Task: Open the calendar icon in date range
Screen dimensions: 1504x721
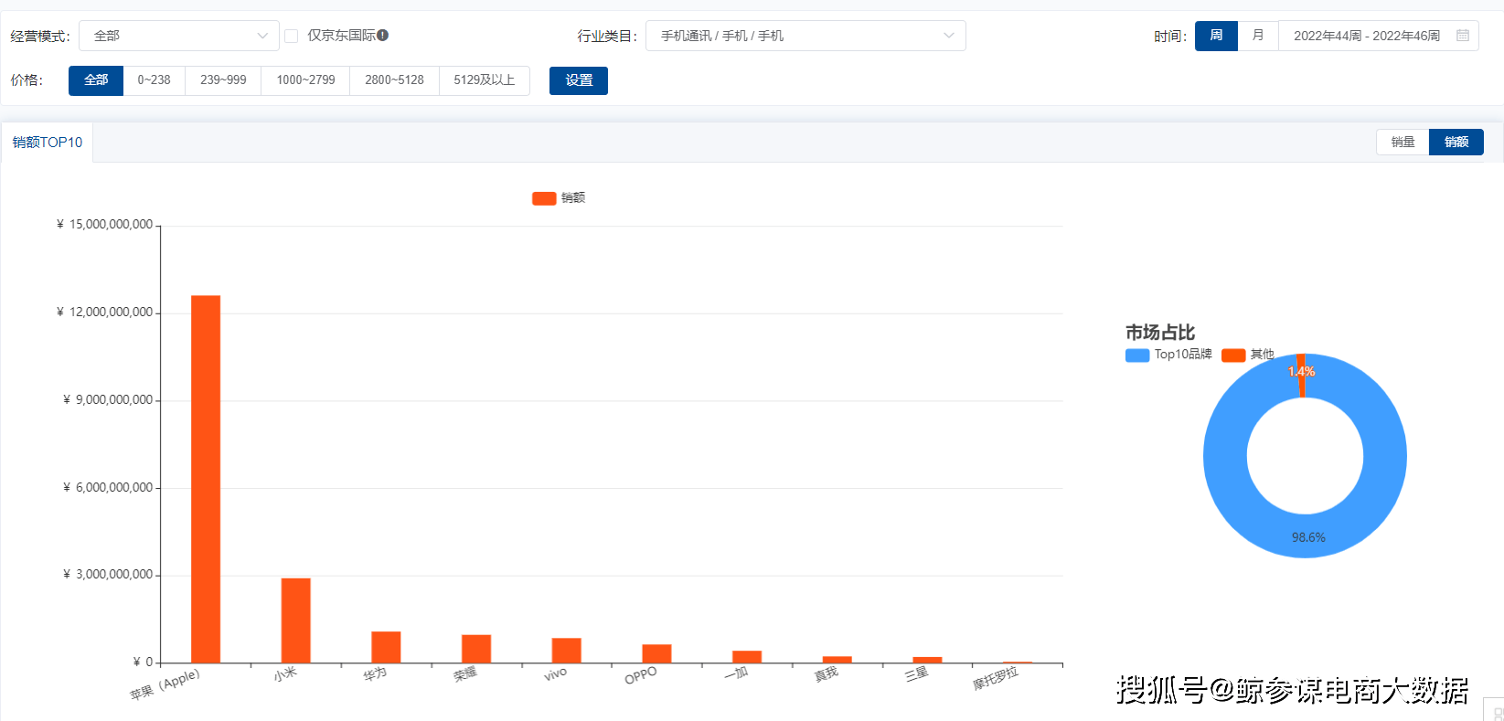Action: click(x=1463, y=36)
